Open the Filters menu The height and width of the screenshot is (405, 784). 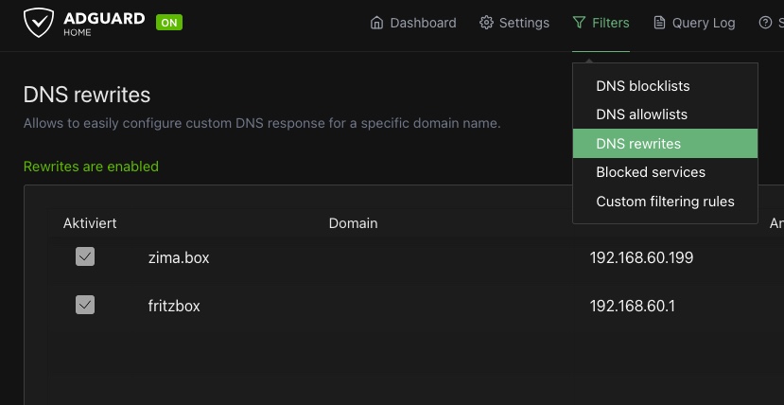(601, 23)
